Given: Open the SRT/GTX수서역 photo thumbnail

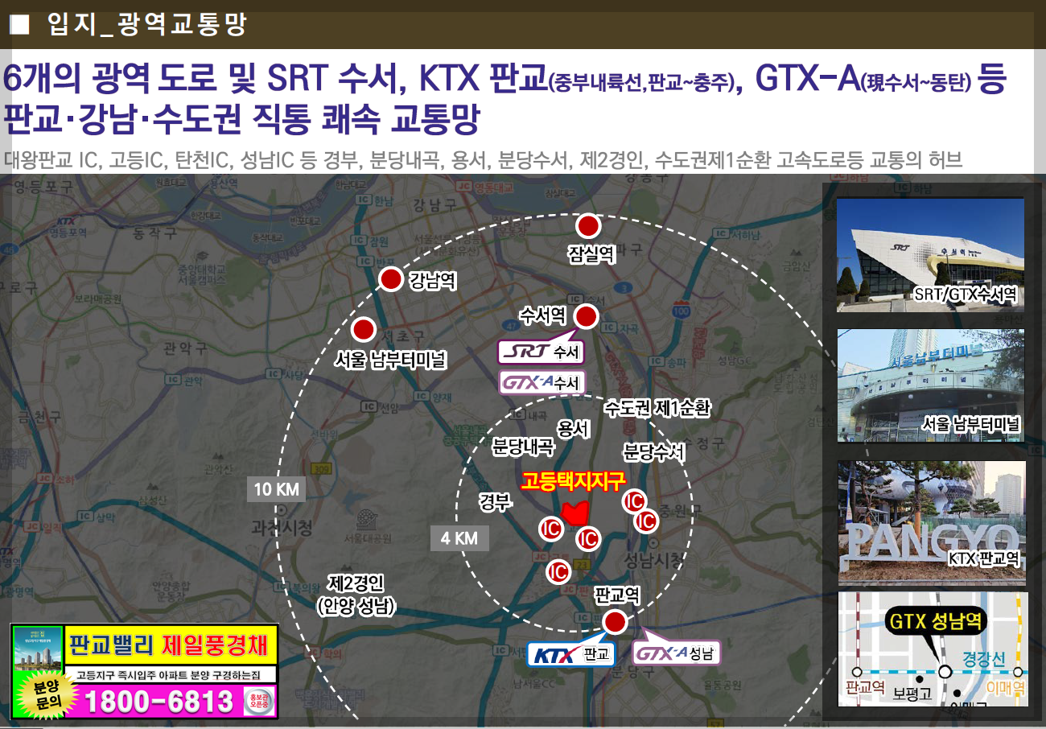Looking at the screenshot, I should [x=930, y=254].
